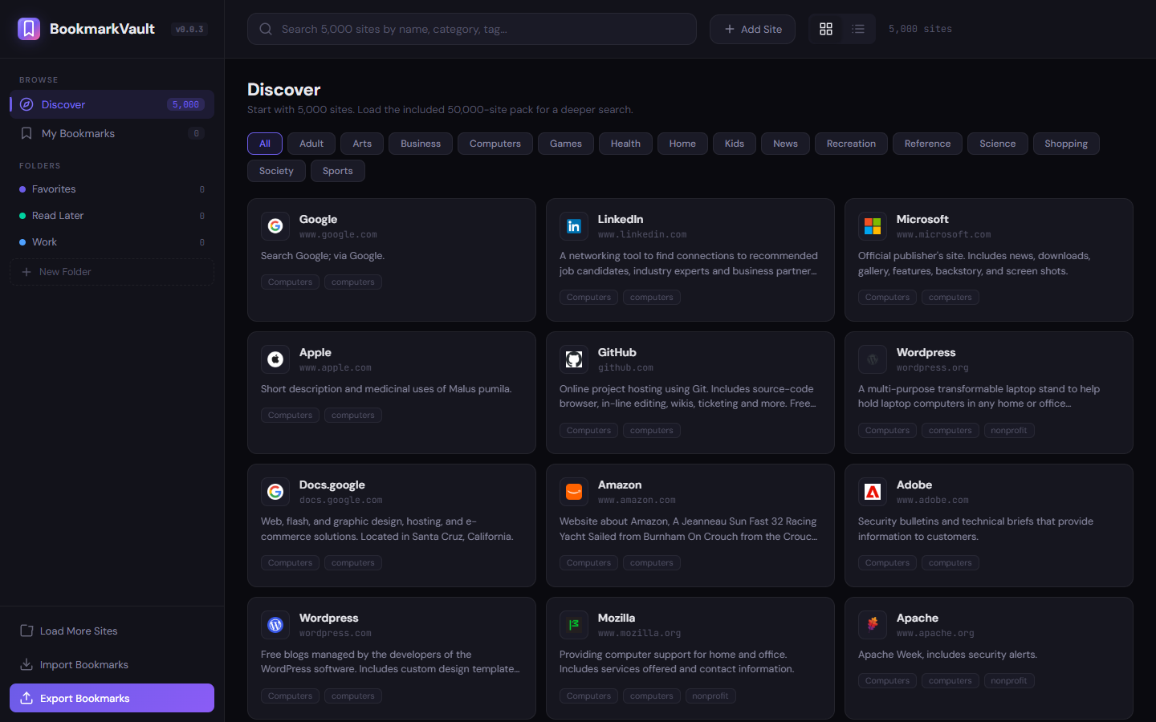Open the Favorites folder
Image resolution: width=1156 pixels, height=722 pixels.
[112, 189]
